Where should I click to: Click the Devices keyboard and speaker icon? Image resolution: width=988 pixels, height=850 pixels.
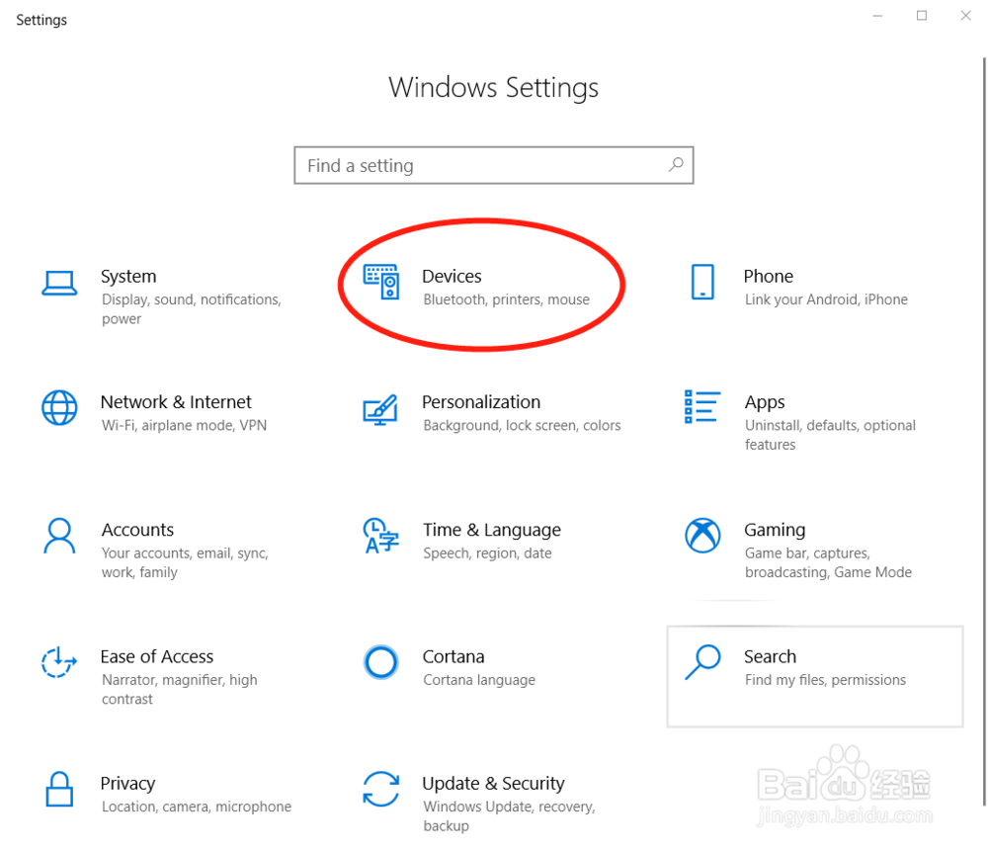(x=381, y=282)
